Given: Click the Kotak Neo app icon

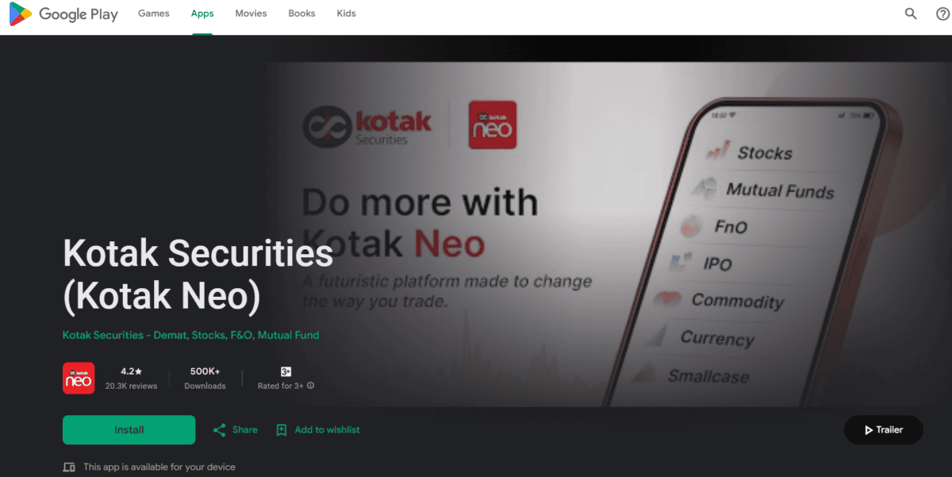Looking at the screenshot, I should pyautogui.click(x=79, y=378).
